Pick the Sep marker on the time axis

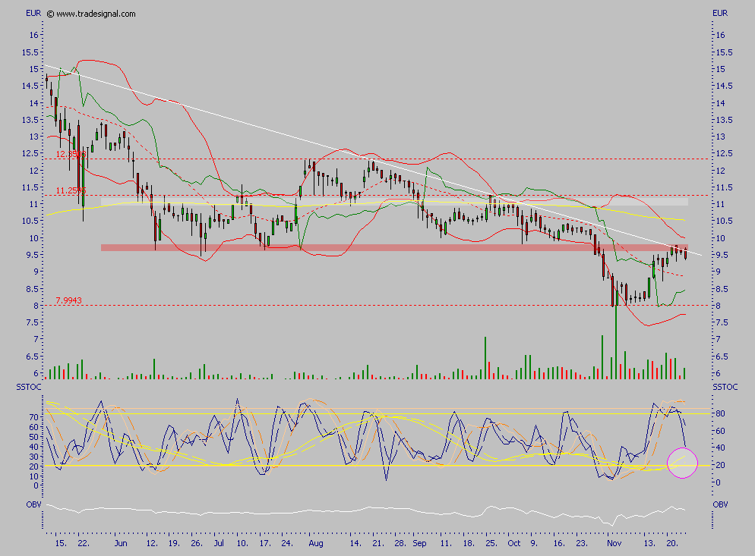pyautogui.click(x=420, y=544)
